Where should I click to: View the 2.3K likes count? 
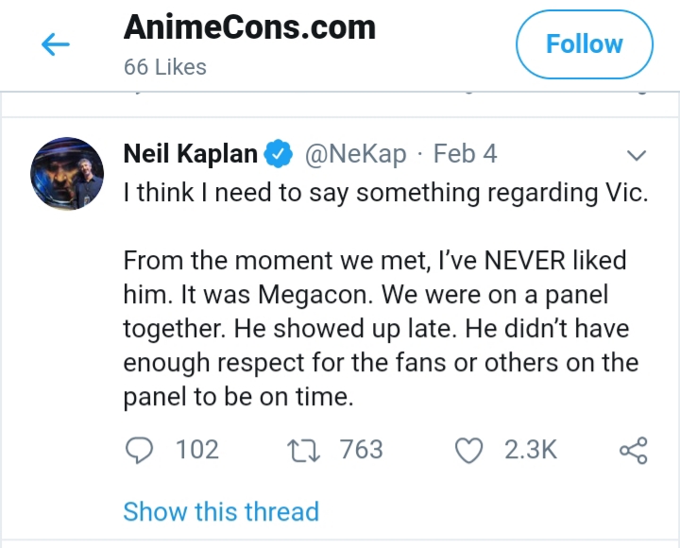click(531, 450)
